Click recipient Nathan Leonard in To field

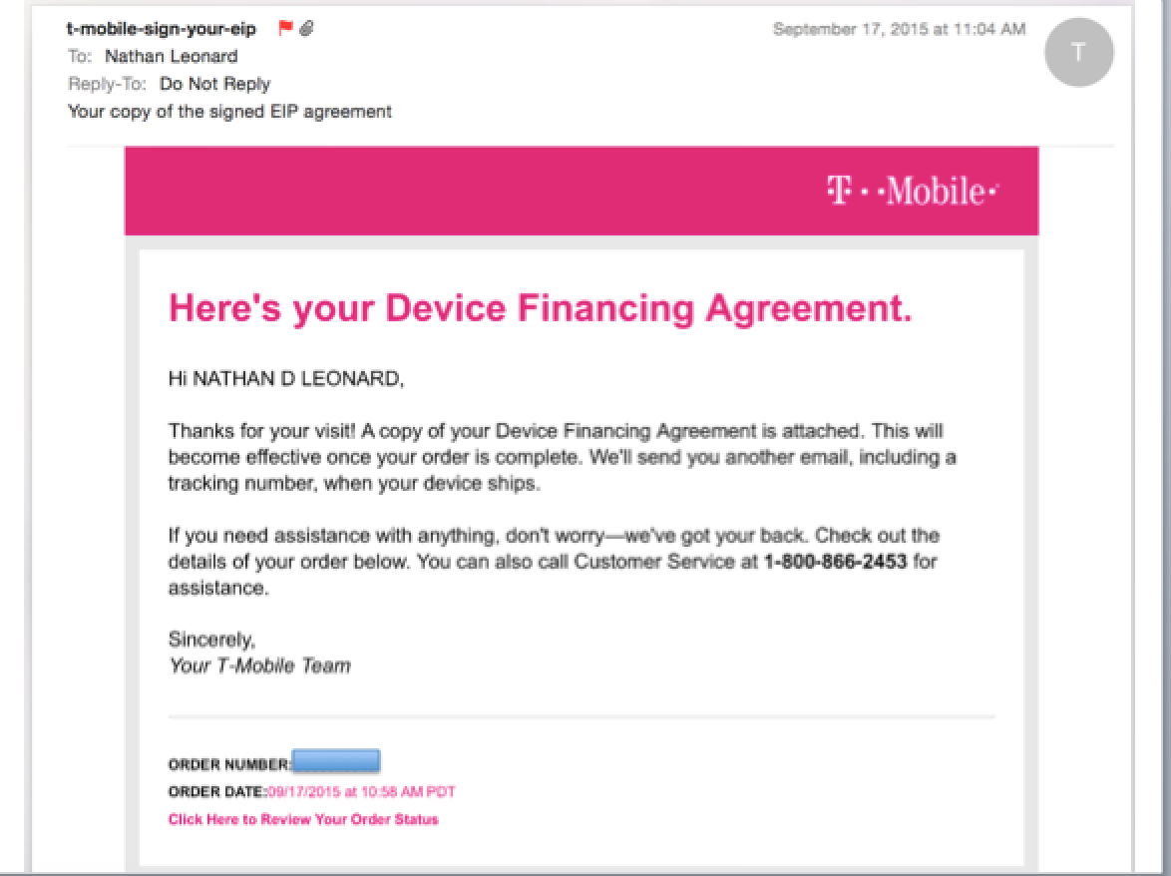171,57
